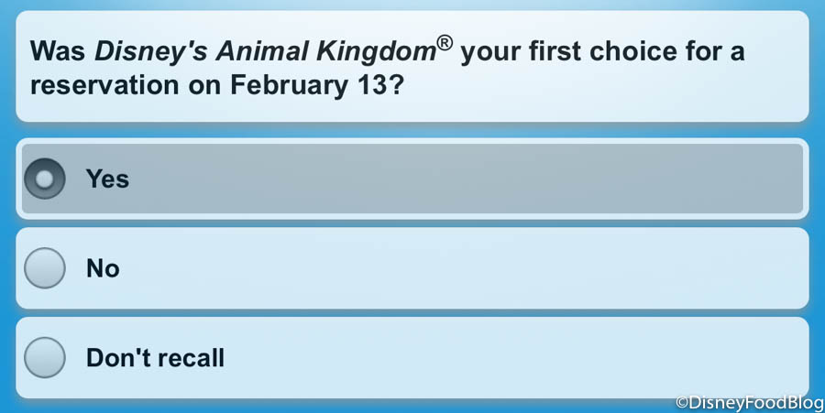Click the registered trademark symbol

click(x=444, y=43)
